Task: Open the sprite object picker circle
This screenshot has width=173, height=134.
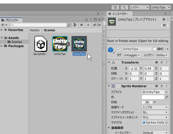Action: 166,92
